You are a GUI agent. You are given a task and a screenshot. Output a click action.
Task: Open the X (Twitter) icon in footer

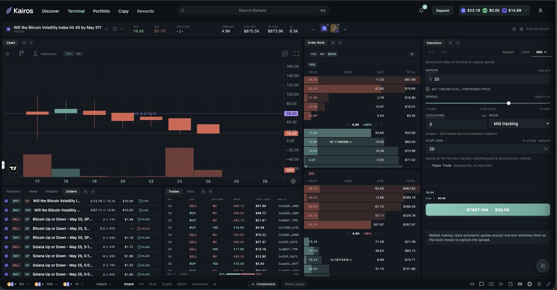click(539, 284)
